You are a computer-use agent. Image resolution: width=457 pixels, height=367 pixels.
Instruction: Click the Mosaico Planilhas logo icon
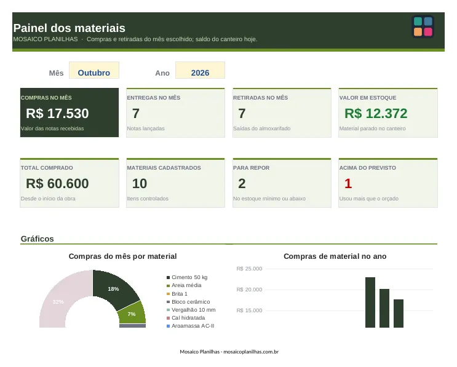[423, 26]
